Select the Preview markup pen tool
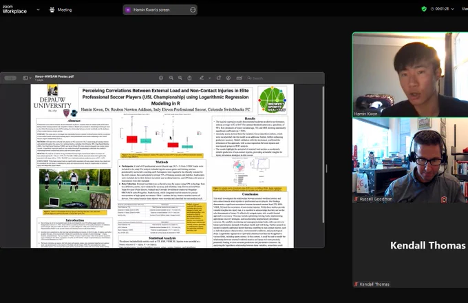This screenshot has height=303, width=468. (202, 78)
